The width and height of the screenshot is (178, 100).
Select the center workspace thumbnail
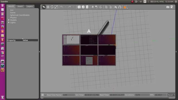pyautogui.click(x=89, y=50)
